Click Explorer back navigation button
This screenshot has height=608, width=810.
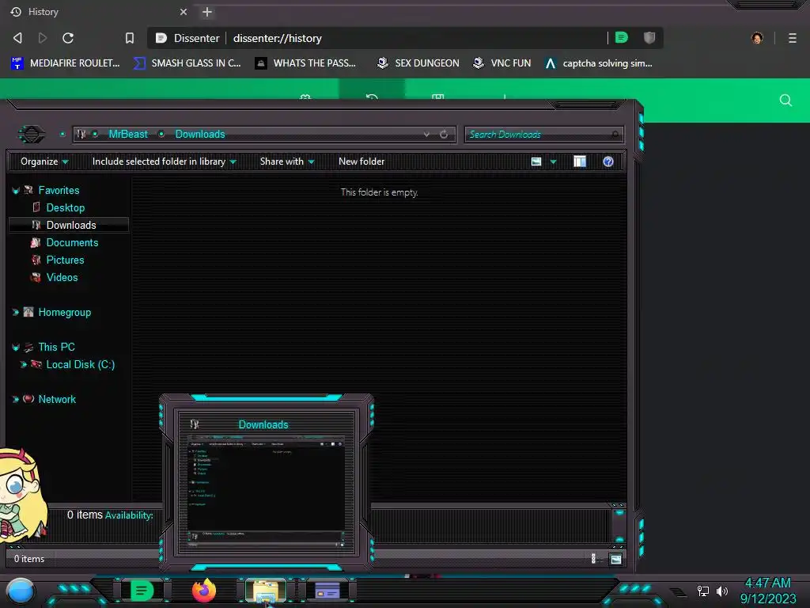pyautogui.click(x=32, y=135)
